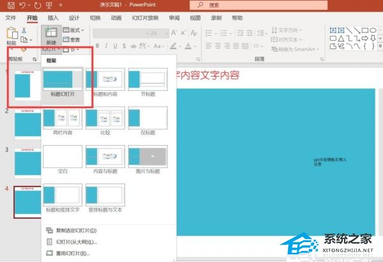Switch to the 插入 ribbon tab

52,18
